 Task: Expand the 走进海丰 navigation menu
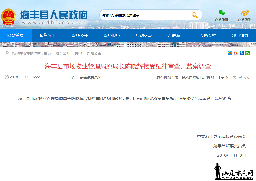[x=176, y=35]
